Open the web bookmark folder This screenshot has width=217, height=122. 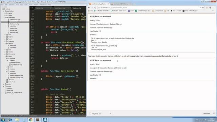(167, 11)
